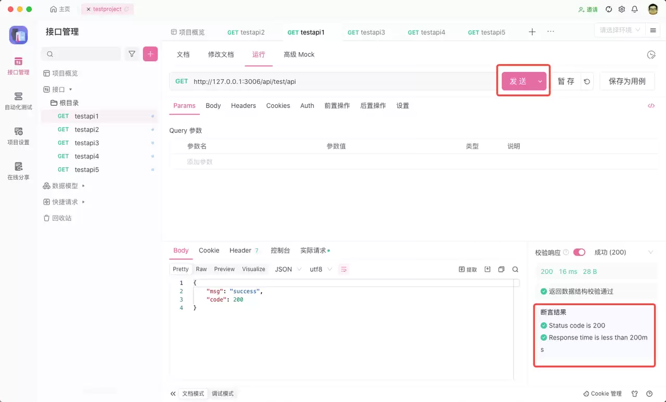Open the 后置操作 tab
666x402 pixels.
coord(373,106)
